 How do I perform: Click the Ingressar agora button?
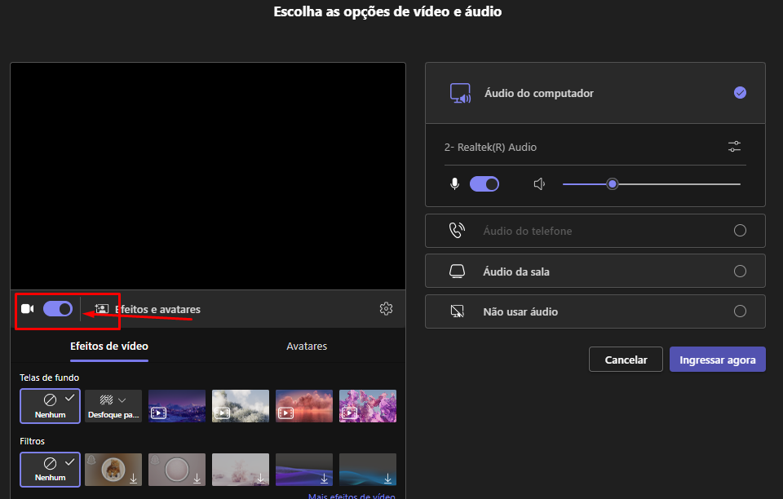click(x=717, y=360)
